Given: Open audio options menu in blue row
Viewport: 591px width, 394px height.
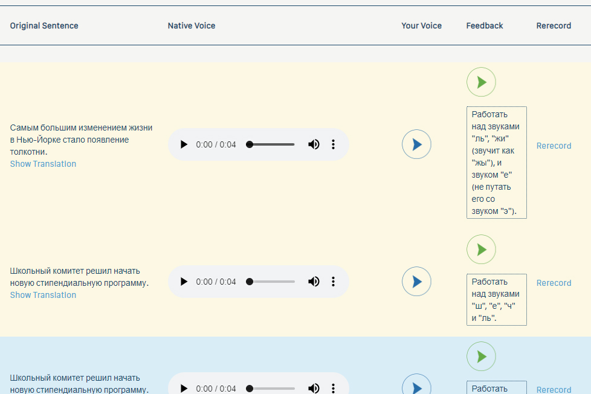Looking at the screenshot, I should coord(333,389).
